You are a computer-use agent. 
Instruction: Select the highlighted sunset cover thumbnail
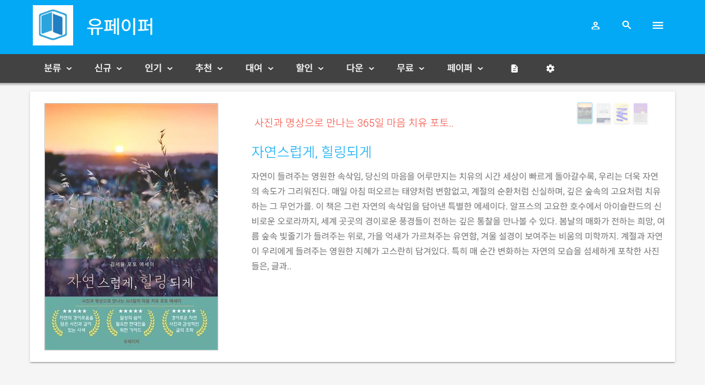tap(585, 113)
